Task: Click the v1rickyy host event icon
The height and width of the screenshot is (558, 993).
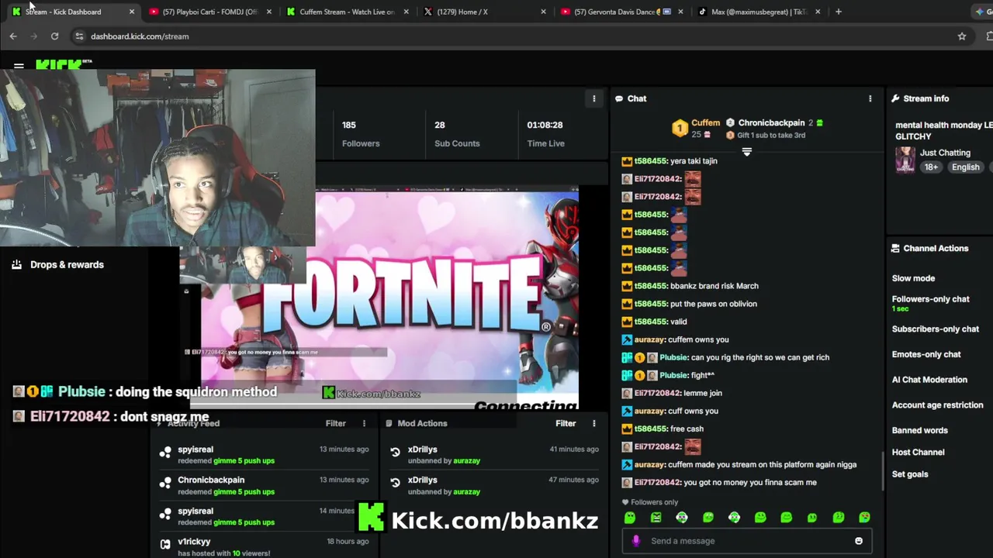Action: [165, 544]
